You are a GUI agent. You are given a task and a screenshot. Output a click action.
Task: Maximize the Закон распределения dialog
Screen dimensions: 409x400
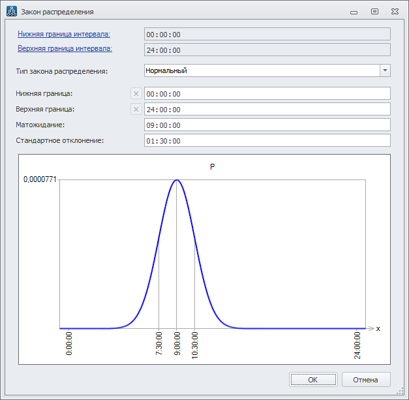(x=374, y=12)
